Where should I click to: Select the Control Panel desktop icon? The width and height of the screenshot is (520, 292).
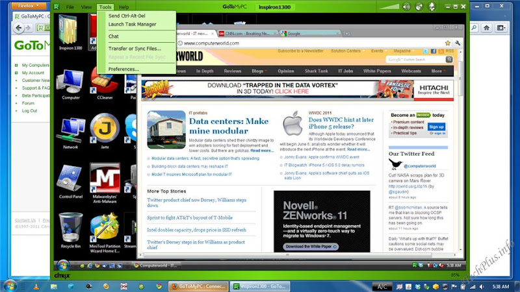pos(70,182)
